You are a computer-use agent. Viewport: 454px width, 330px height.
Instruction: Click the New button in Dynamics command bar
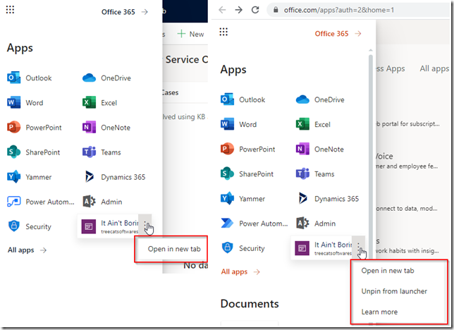pos(190,34)
